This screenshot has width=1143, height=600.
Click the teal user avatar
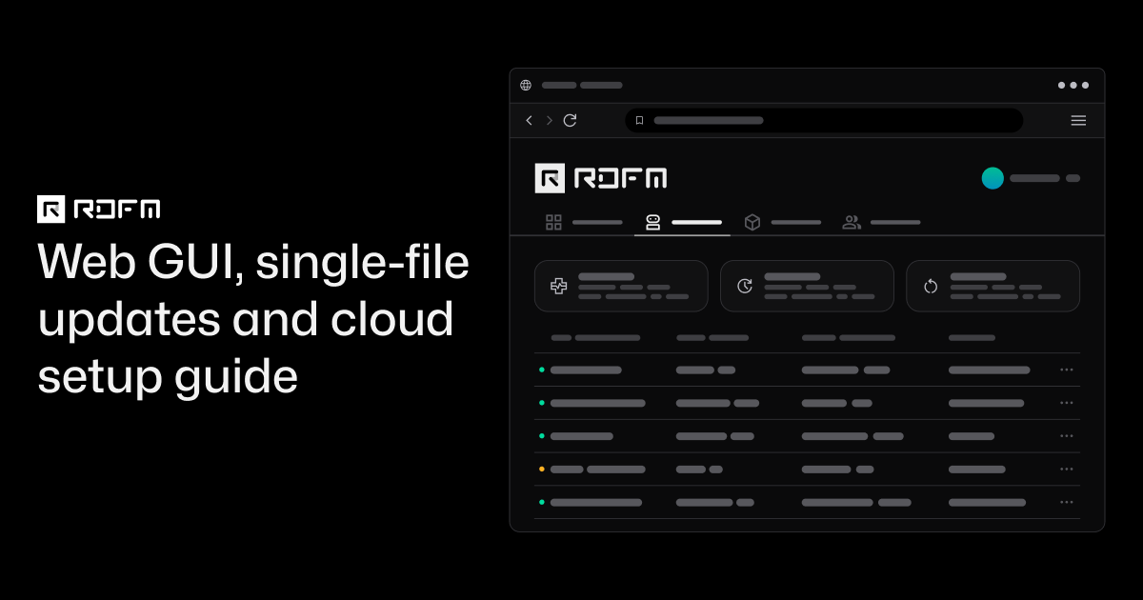coord(993,178)
